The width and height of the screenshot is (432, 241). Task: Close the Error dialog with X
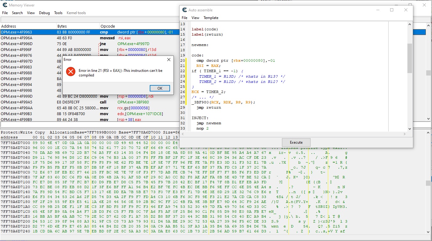tap(168, 60)
